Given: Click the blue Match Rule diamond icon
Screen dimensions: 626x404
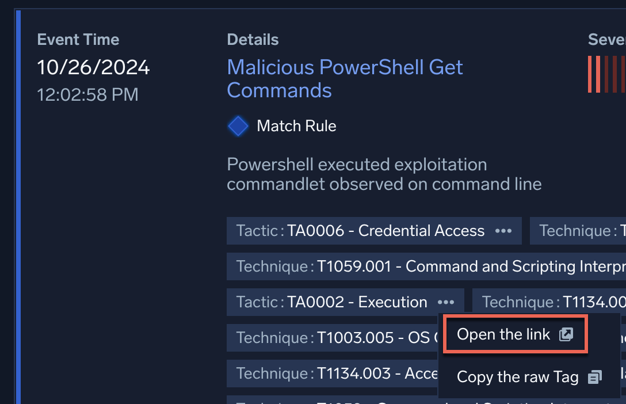Looking at the screenshot, I should tap(238, 126).
